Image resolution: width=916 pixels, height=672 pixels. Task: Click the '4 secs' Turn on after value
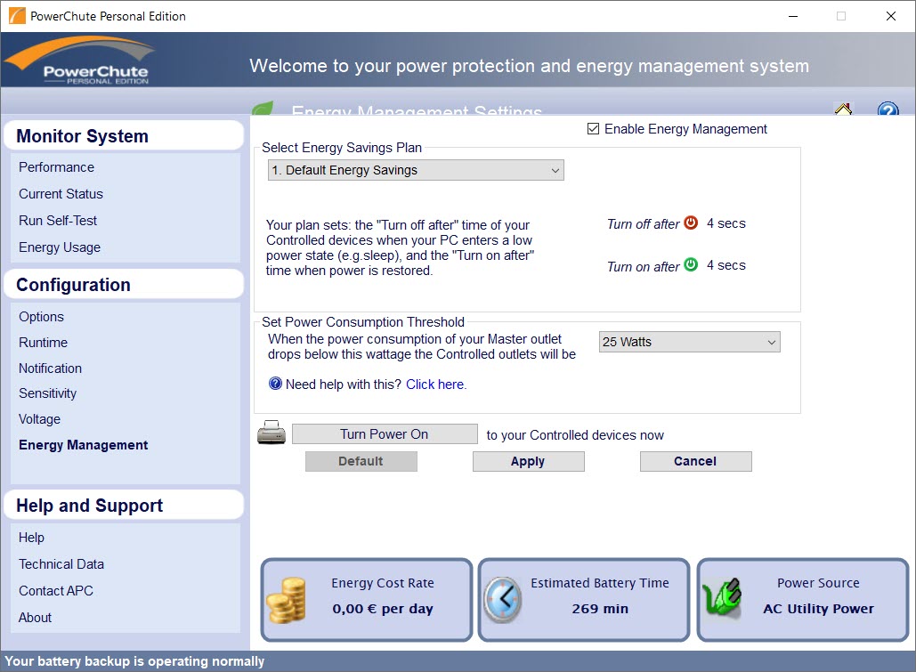click(x=726, y=265)
